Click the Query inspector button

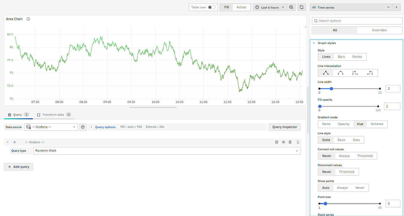284,127
